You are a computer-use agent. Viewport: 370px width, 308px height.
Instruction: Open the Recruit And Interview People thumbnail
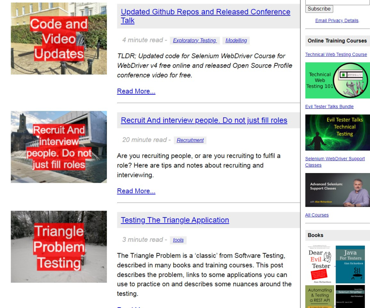(x=58, y=147)
